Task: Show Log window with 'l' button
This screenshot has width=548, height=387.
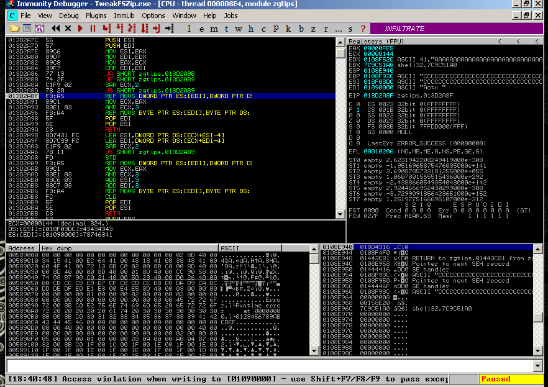Action: [189, 29]
